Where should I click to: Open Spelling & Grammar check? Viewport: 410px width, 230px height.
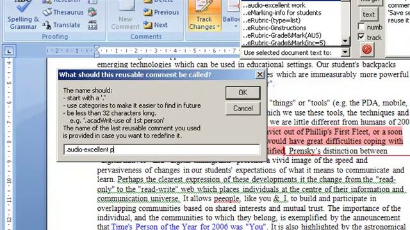(x=23, y=15)
